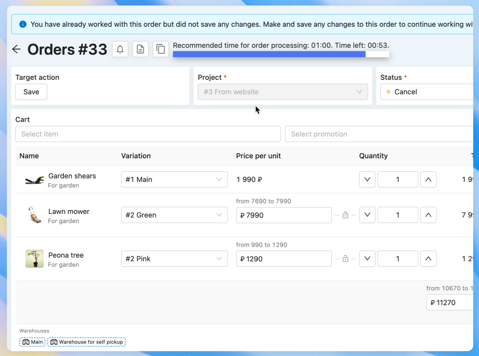The image size is (479, 356).
Task: Click the Lawn mower quantity field
Action: click(x=398, y=215)
